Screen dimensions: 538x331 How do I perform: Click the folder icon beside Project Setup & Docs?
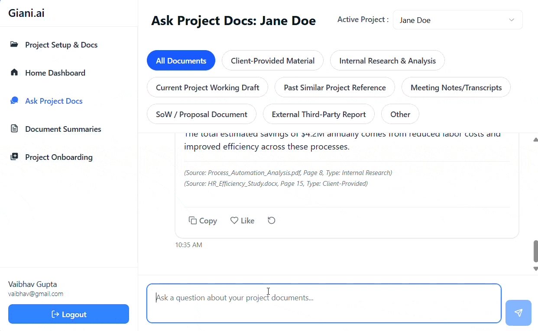point(14,45)
